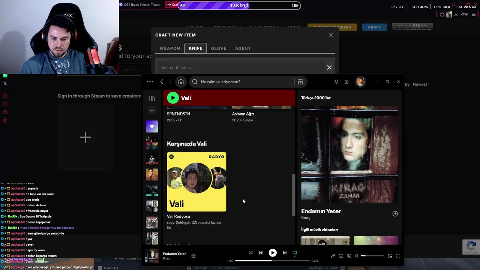Select the WEAPON tab in craft dialog
This screenshot has width=480, height=270.
click(x=170, y=48)
